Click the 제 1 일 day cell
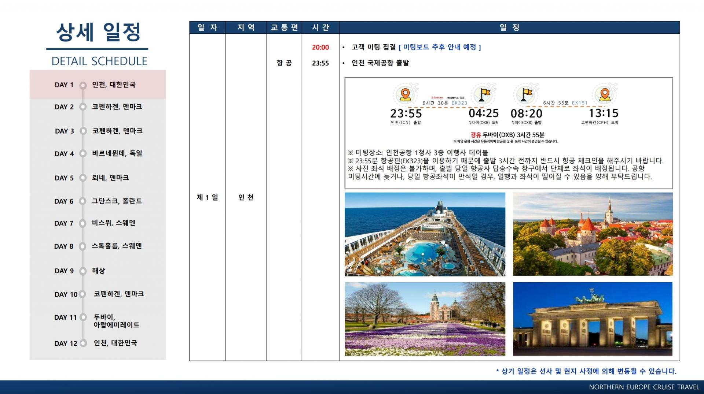This screenshot has height=394, width=704. [x=208, y=197]
